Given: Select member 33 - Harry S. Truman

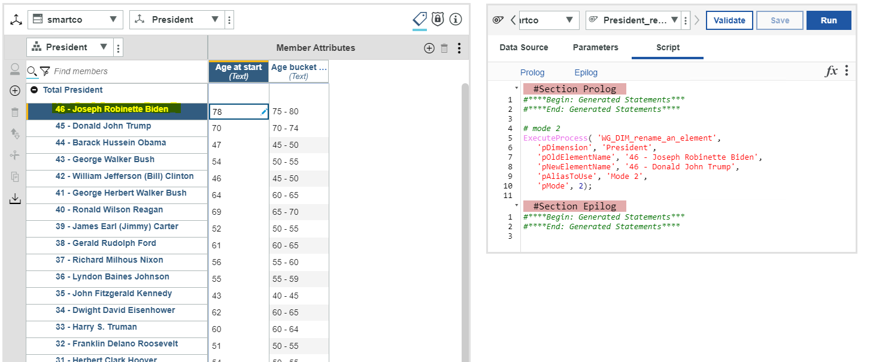Looking at the screenshot, I should click(x=96, y=327).
